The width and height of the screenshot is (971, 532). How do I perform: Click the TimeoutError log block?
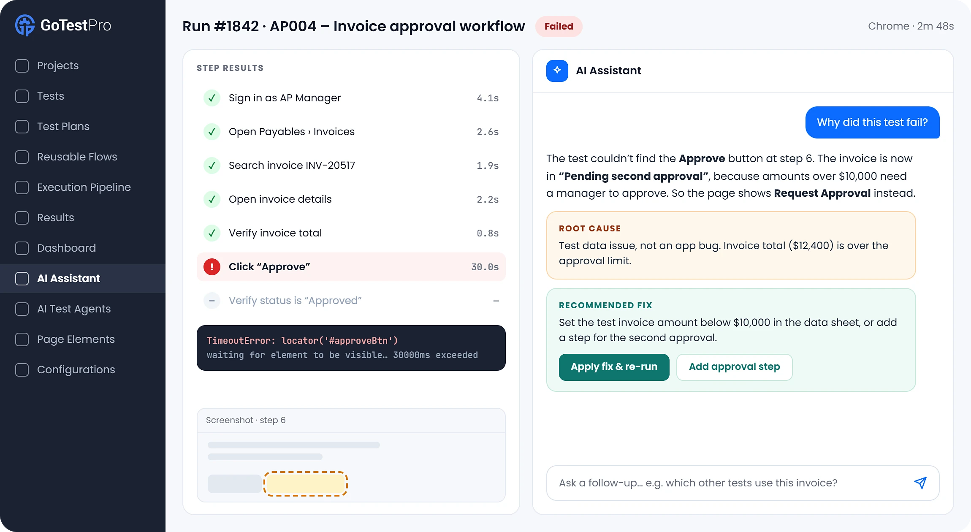tap(351, 348)
